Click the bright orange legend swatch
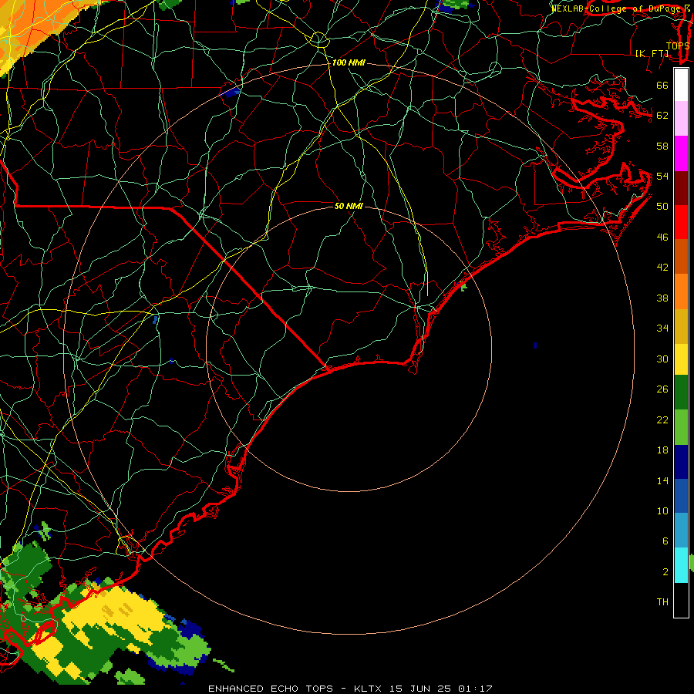This screenshot has height=694, width=694. point(681,291)
